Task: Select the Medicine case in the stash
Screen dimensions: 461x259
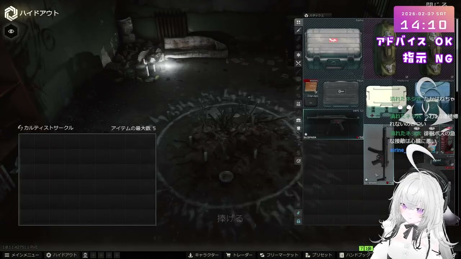Action: tap(386, 102)
